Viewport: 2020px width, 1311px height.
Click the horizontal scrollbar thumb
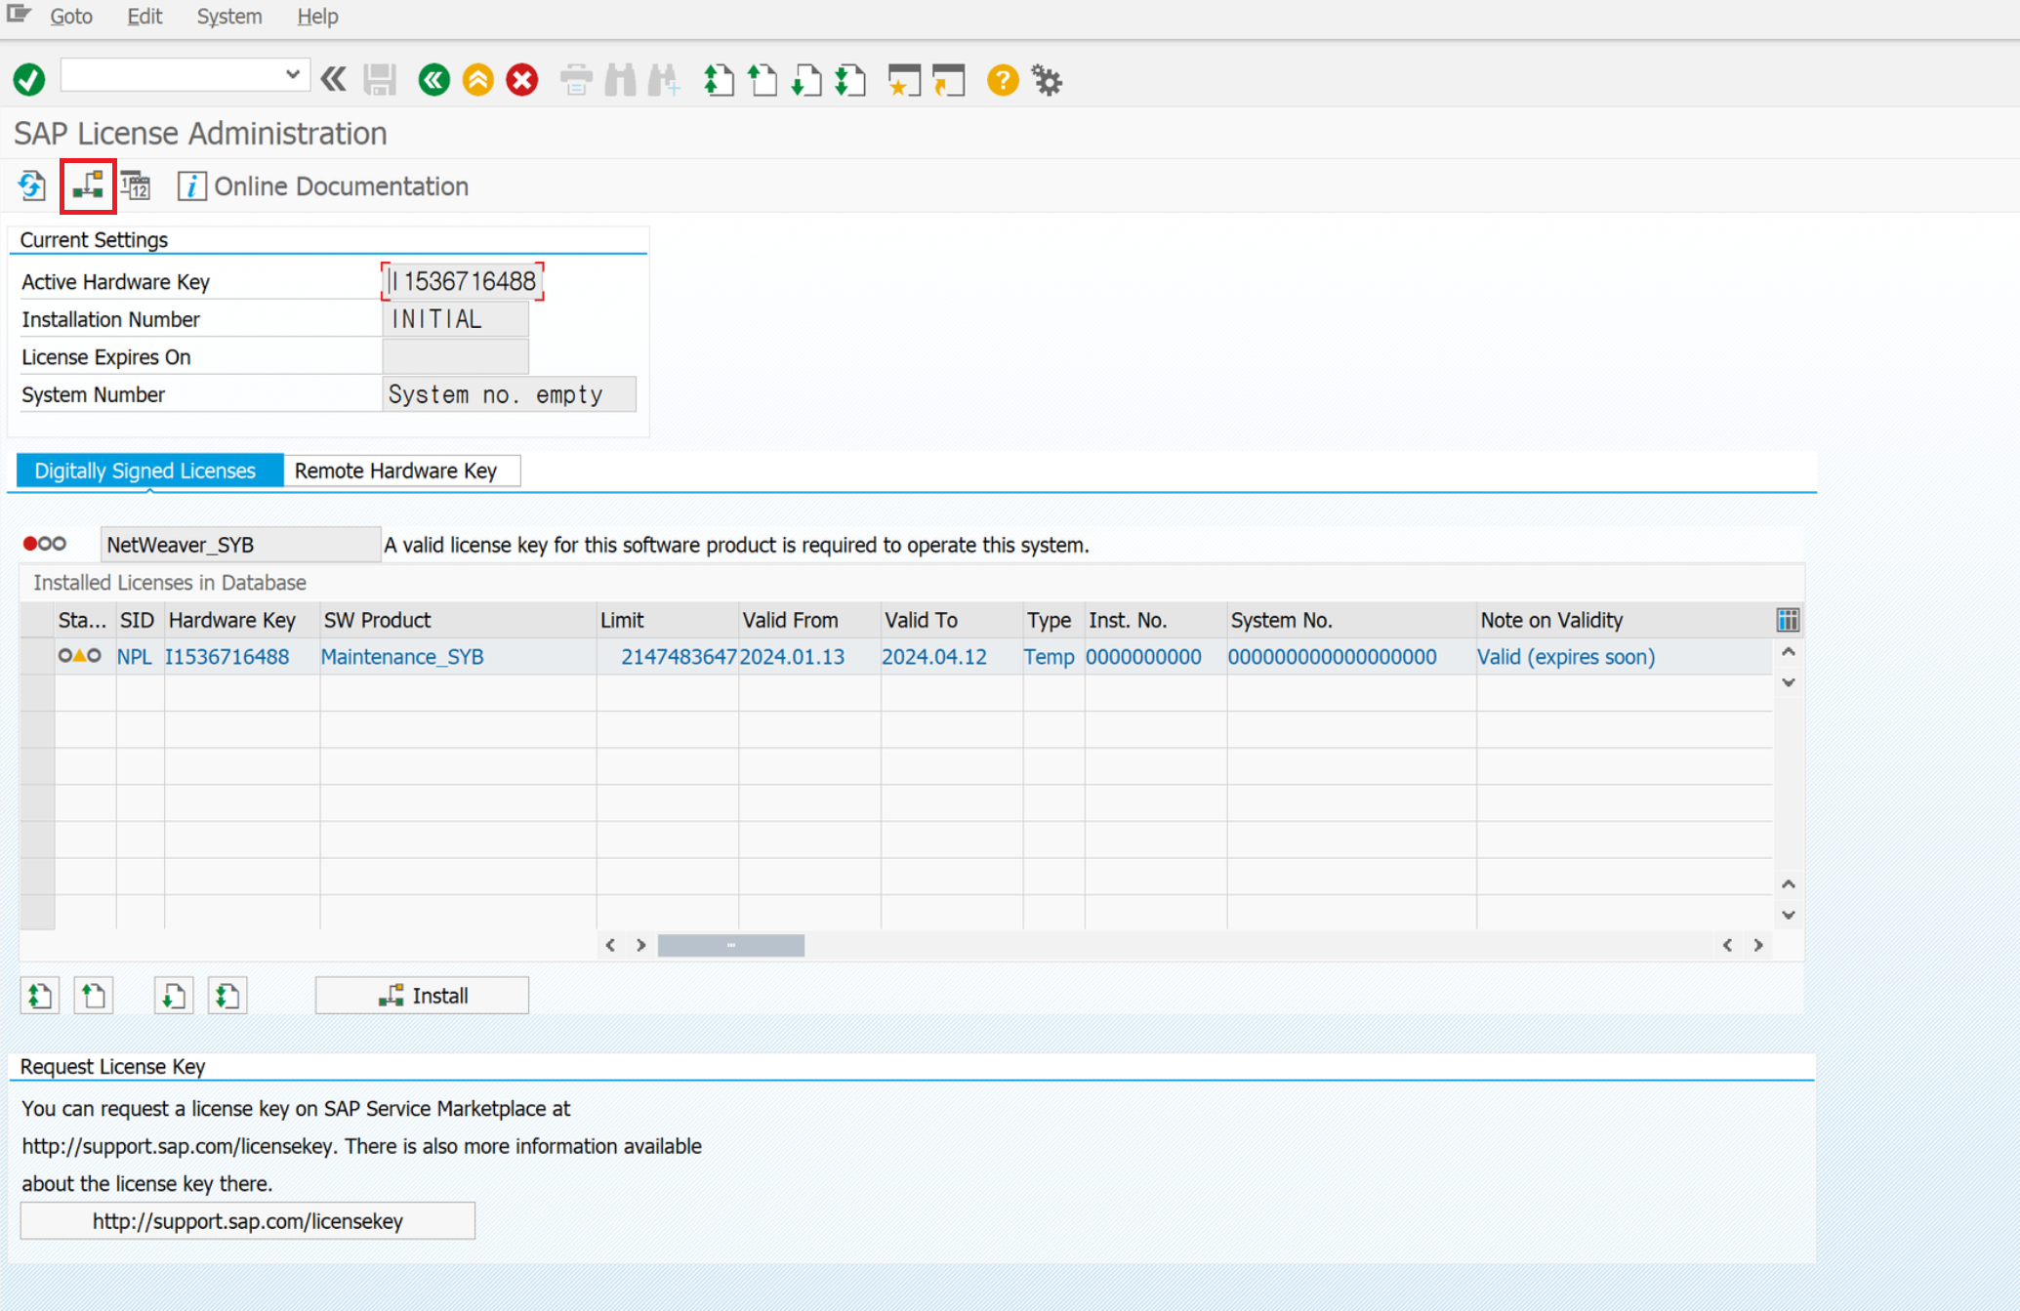click(x=730, y=945)
